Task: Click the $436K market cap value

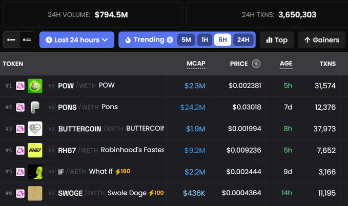Action: 194,193
